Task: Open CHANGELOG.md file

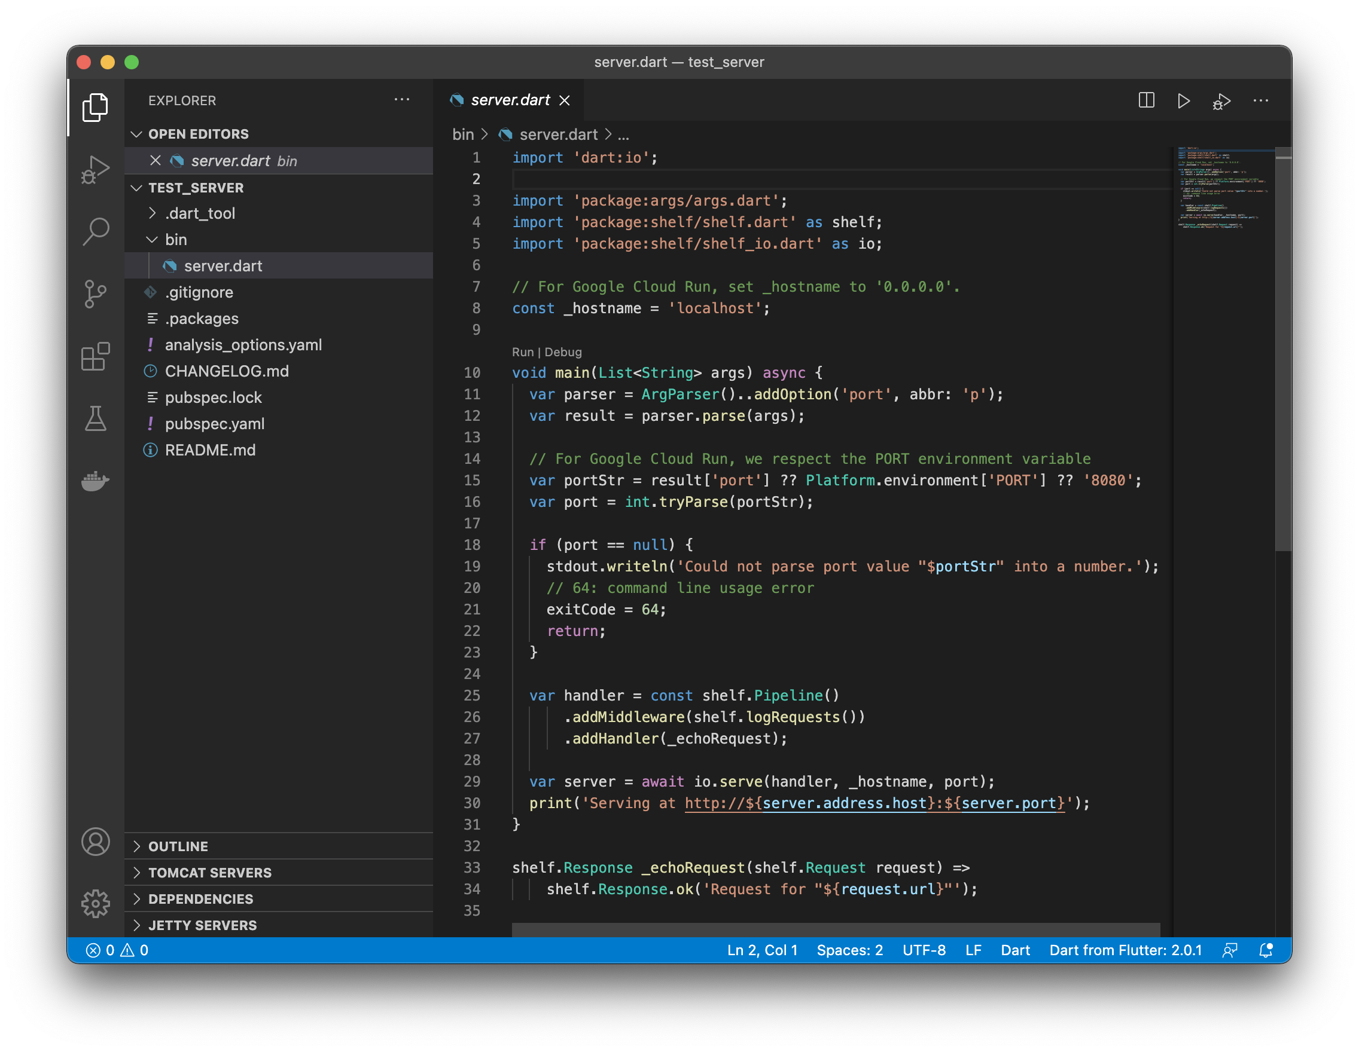Action: (279, 371)
